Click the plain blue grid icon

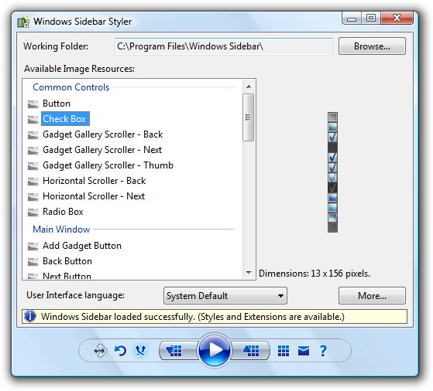[x=284, y=351]
